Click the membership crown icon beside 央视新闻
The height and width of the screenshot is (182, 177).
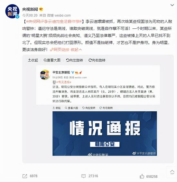point(41,9)
